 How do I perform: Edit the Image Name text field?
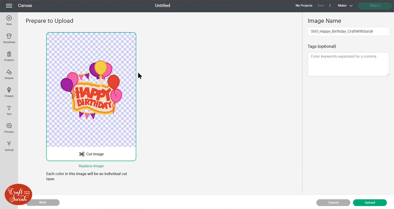click(348, 31)
